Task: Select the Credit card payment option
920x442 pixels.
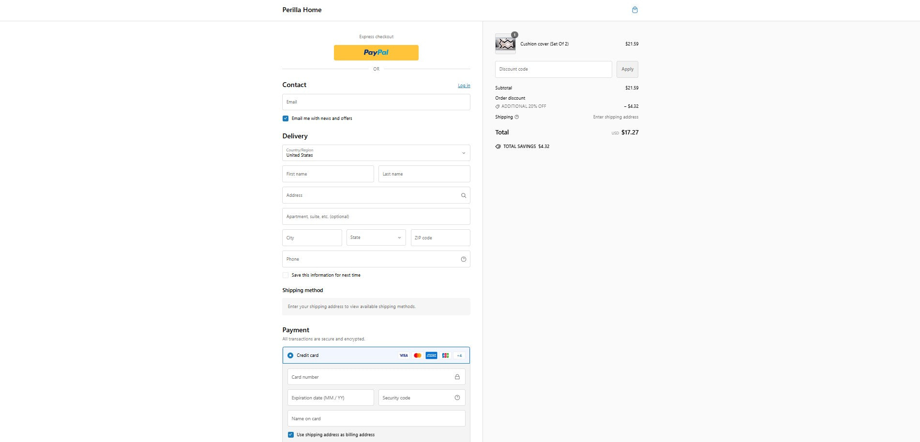Action: (x=290, y=355)
